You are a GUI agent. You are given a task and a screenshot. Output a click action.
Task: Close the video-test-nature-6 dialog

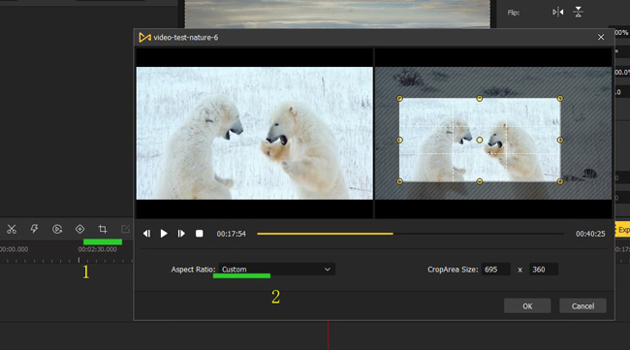pos(601,38)
